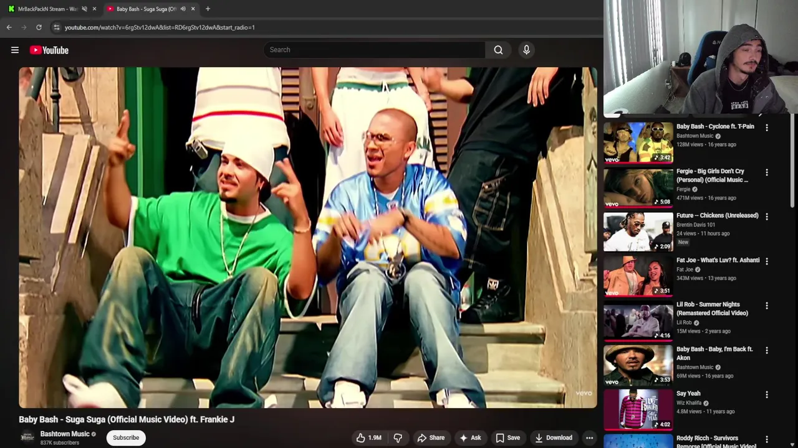Open options menu for Future Chickens
The width and height of the screenshot is (798, 448).
[767, 217]
